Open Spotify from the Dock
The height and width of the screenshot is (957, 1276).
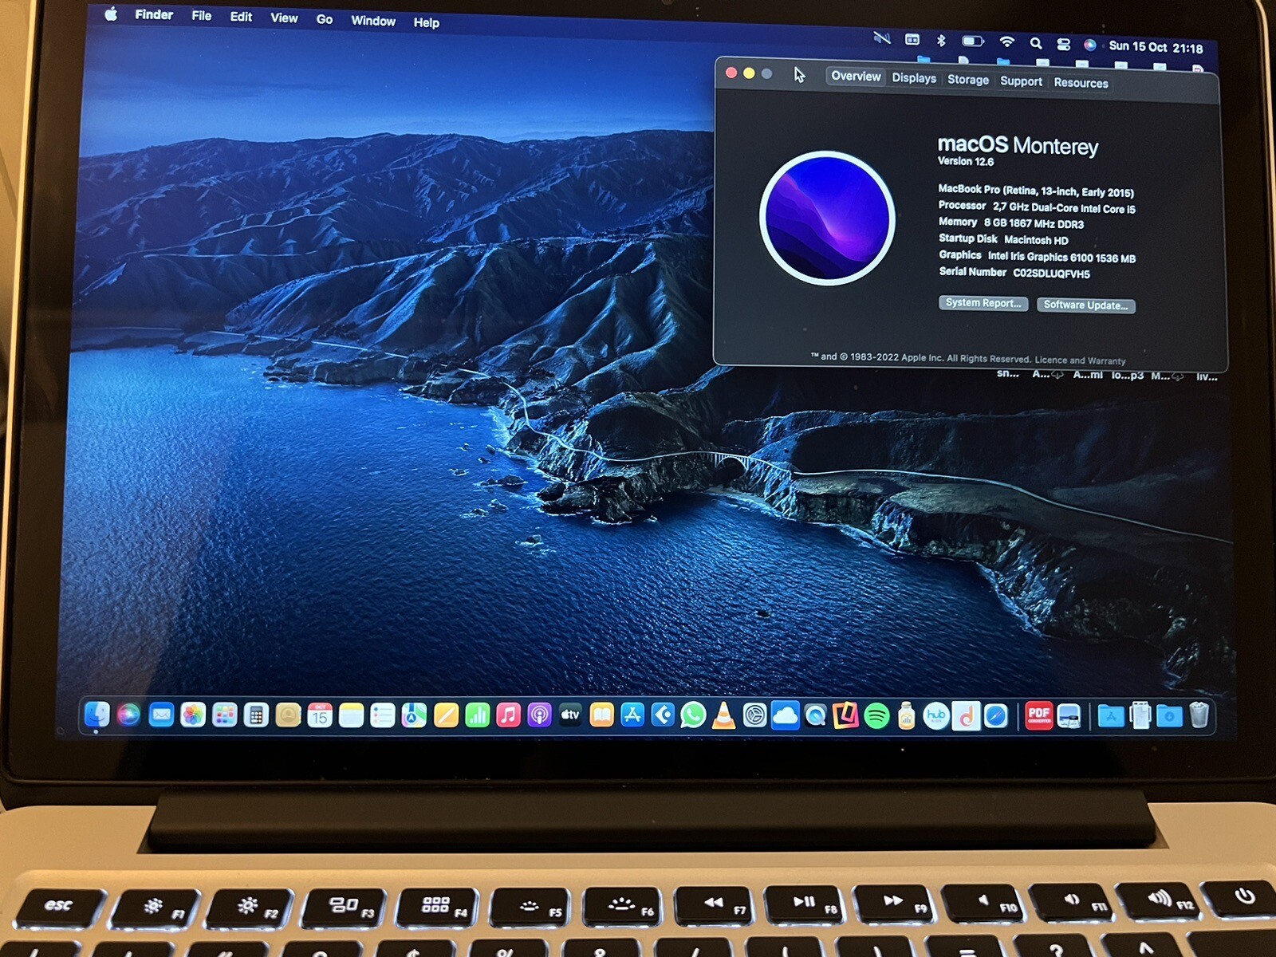tap(876, 716)
